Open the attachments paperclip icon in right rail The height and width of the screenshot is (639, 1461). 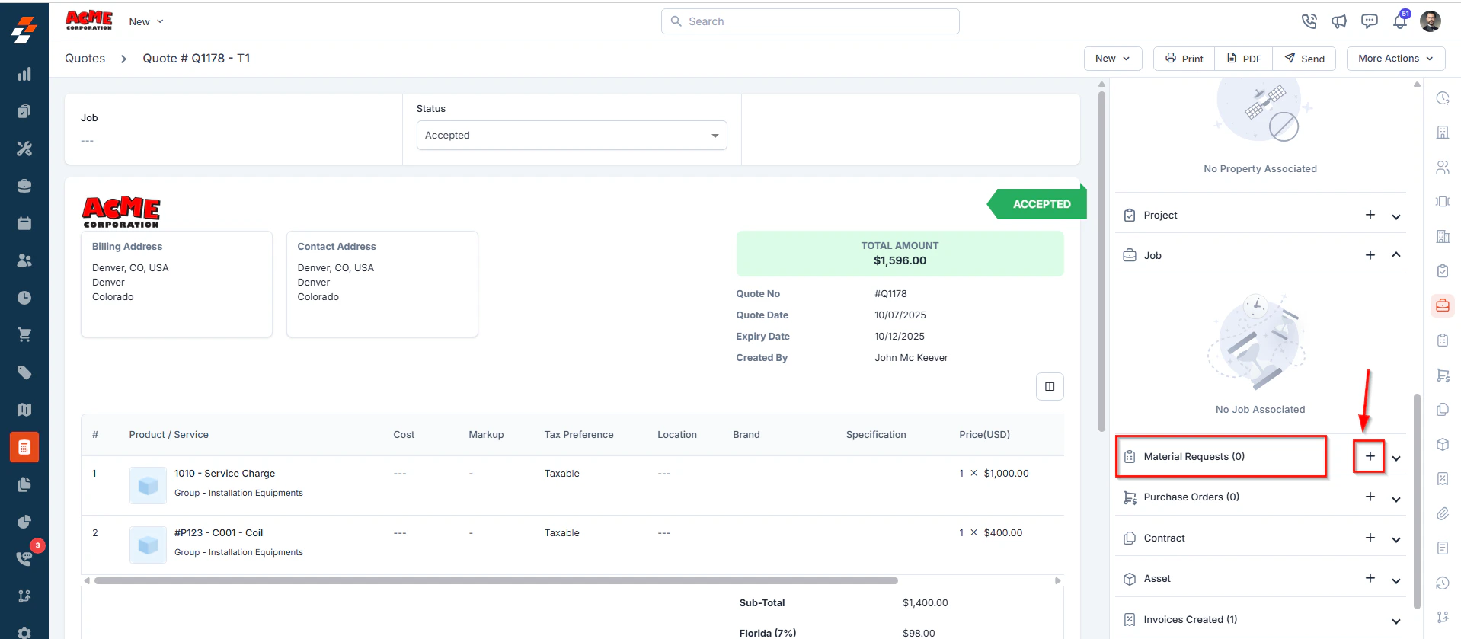pyautogui.click(x=1443, y=513)
